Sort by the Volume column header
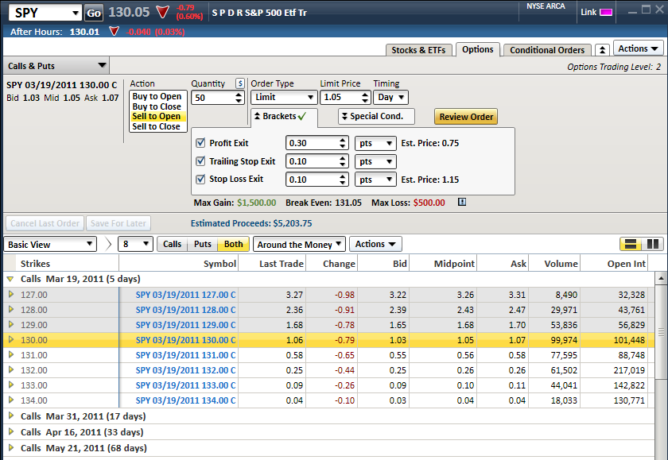 tap(553, 264)
